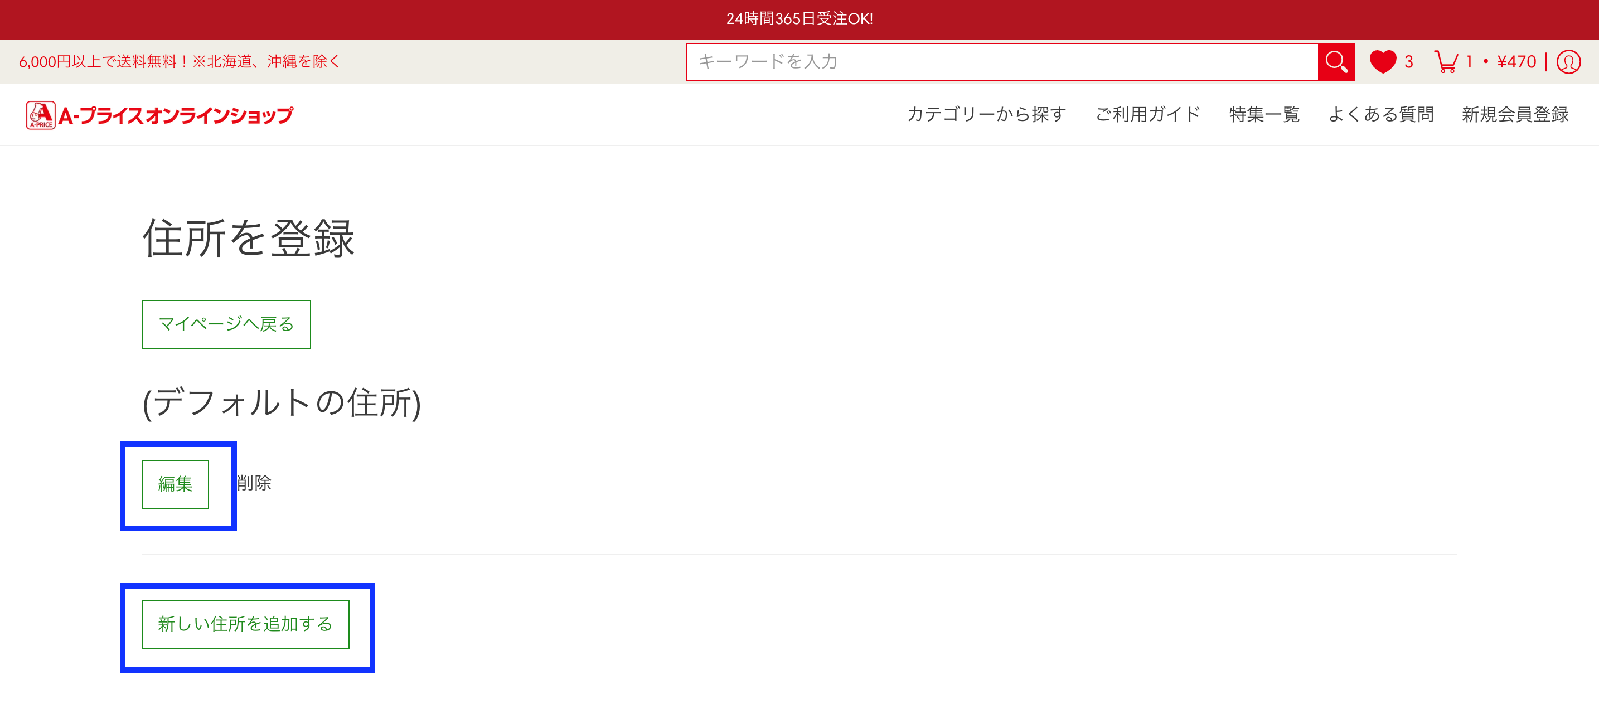The width and height of the screenshot is (1599, 709).
Task: Open ご利用ガイド page
Action: 1147,114
